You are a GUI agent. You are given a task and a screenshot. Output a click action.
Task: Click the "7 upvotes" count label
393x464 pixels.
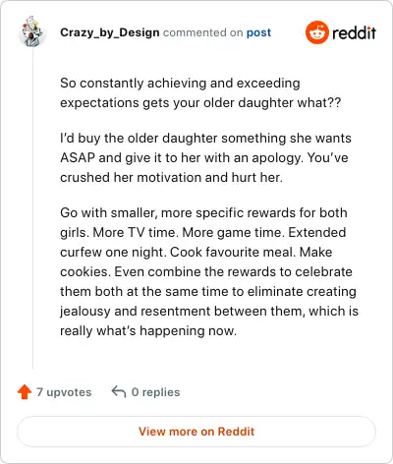(64, 392)
